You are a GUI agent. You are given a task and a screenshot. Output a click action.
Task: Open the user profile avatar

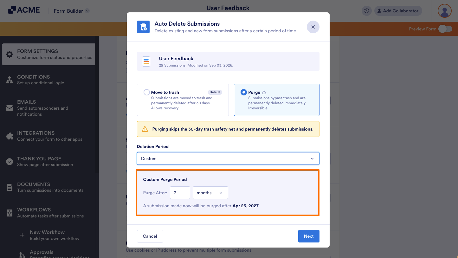click(x=445, y=11)
